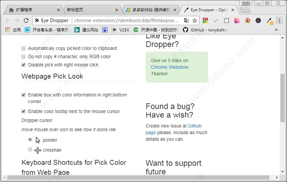Select the Eye Dropper Options tab

pyautogui.click(x=209, y=10)
